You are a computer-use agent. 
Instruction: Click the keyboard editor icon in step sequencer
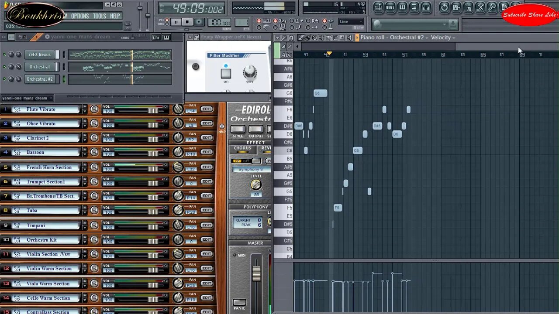click(x=166, y=38)
